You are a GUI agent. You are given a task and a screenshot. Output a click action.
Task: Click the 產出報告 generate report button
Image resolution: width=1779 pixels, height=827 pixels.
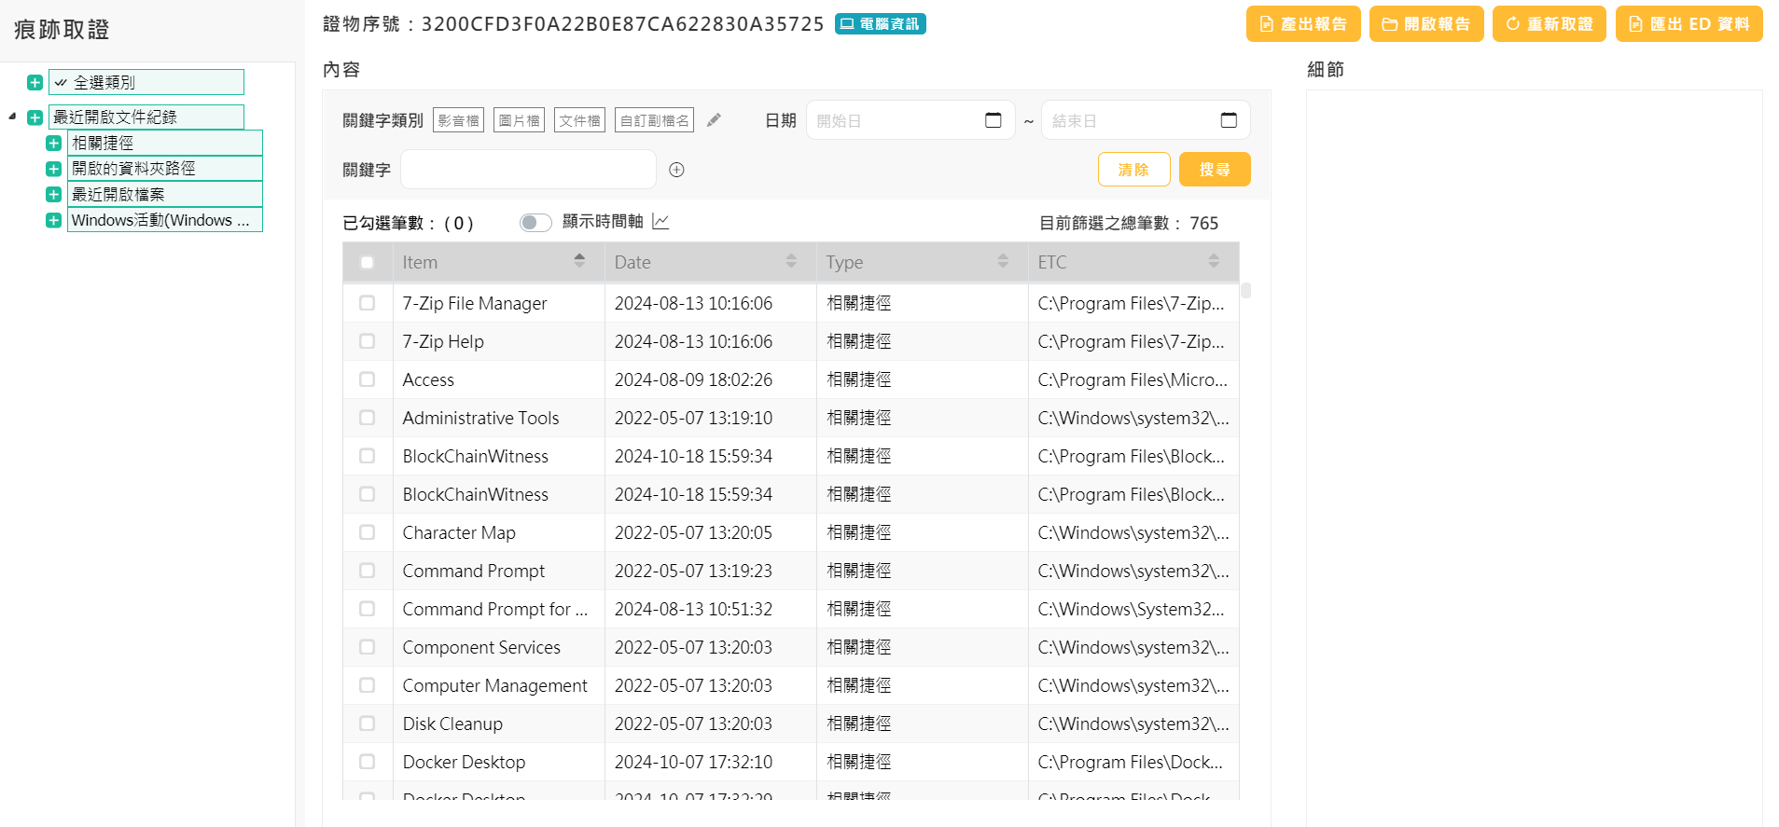(x=1302, y=24)
